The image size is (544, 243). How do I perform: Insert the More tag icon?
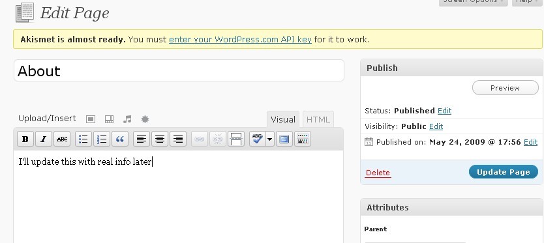coord(236,139)
